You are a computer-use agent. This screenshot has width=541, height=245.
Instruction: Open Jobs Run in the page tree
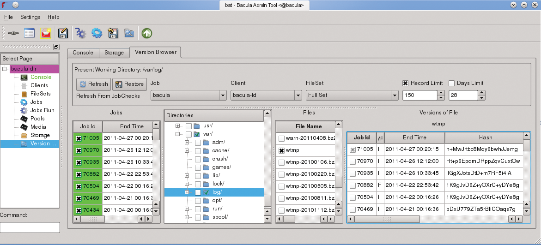coord(43,110)
